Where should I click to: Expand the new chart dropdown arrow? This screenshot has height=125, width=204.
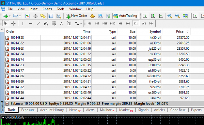(x=9, y=16)
